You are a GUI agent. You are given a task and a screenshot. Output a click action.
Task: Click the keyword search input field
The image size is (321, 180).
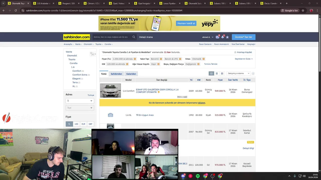coord(112,37)
